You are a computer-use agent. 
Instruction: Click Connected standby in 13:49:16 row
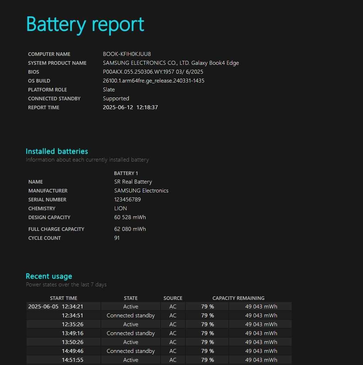(131, 333)
